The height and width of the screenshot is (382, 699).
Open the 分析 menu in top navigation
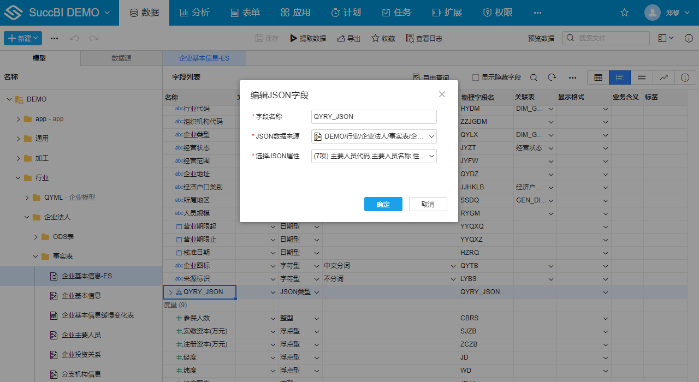click(x=194, y=13)
